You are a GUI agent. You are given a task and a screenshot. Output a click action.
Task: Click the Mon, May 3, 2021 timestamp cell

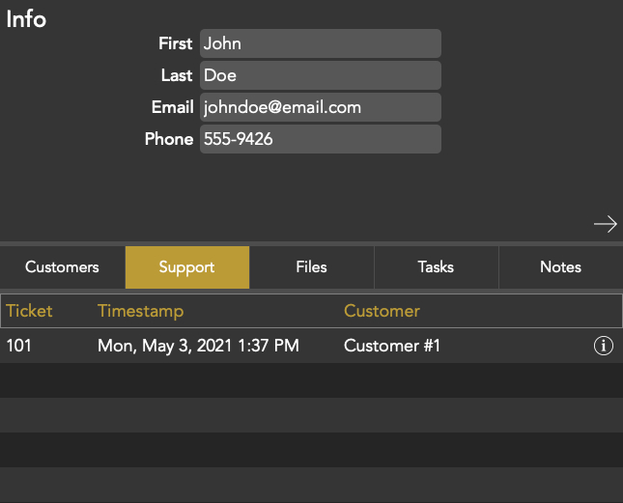coord(198,346)
